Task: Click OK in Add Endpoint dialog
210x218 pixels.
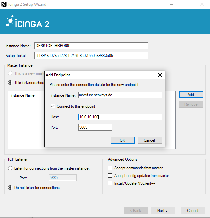Action: click(x=123, y=140)
